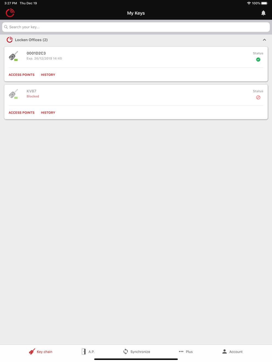The width and height of the screenshot is (272, 362).
Task: Tap the Locken logo in header
Action: 10,13
